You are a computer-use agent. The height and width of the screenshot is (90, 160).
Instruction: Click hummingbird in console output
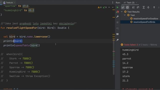point(130,50)
